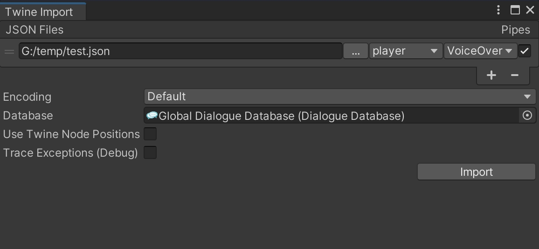Open the Database object picker circle icon
Viewport: 539px width, 249px height.
click(527, 116)
